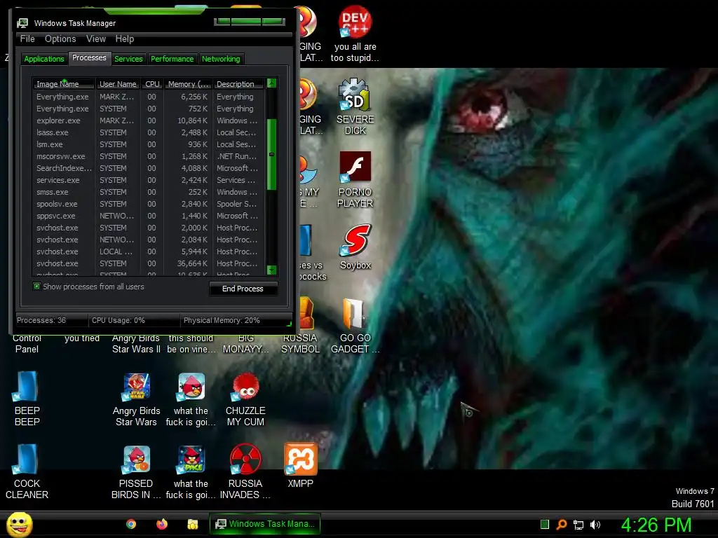
Task: Open the Help menu in Task Manager
Action: 125,39
